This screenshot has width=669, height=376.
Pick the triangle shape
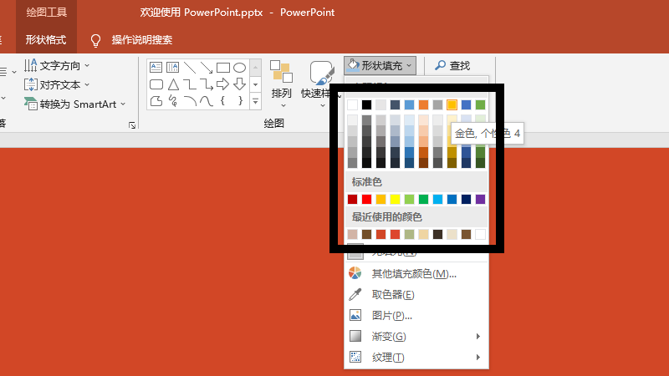[173, 84]
